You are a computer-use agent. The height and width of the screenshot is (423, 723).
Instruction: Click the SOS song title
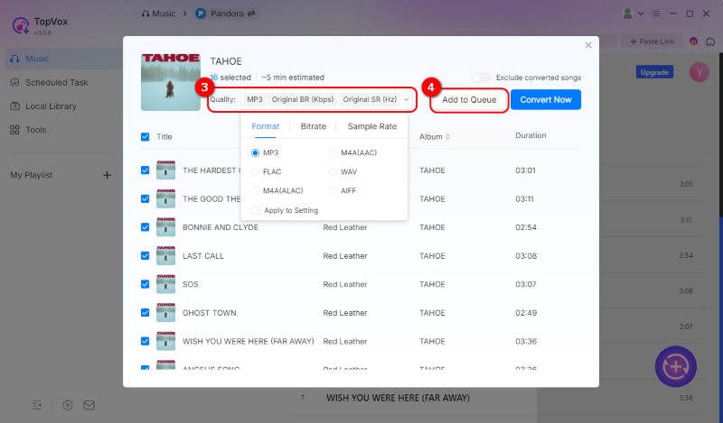[x=191, y=284]
